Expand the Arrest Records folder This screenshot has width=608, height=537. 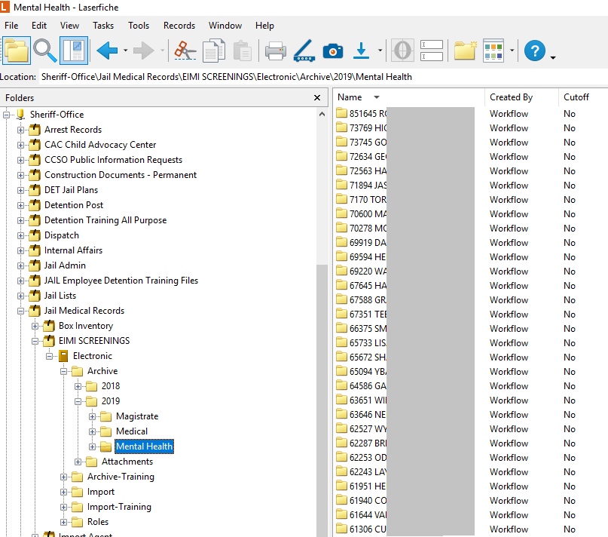tap(21, 130)
